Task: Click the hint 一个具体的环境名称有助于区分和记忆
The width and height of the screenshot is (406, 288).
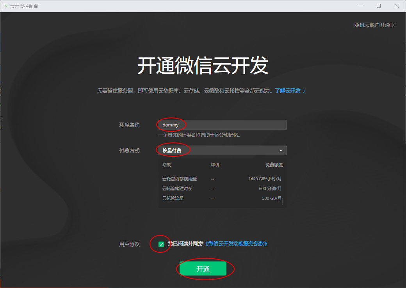Action: point(199,135)
